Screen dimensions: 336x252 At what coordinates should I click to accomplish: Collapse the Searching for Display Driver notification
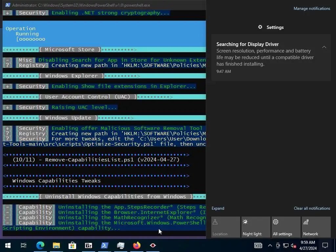(324, 47)
